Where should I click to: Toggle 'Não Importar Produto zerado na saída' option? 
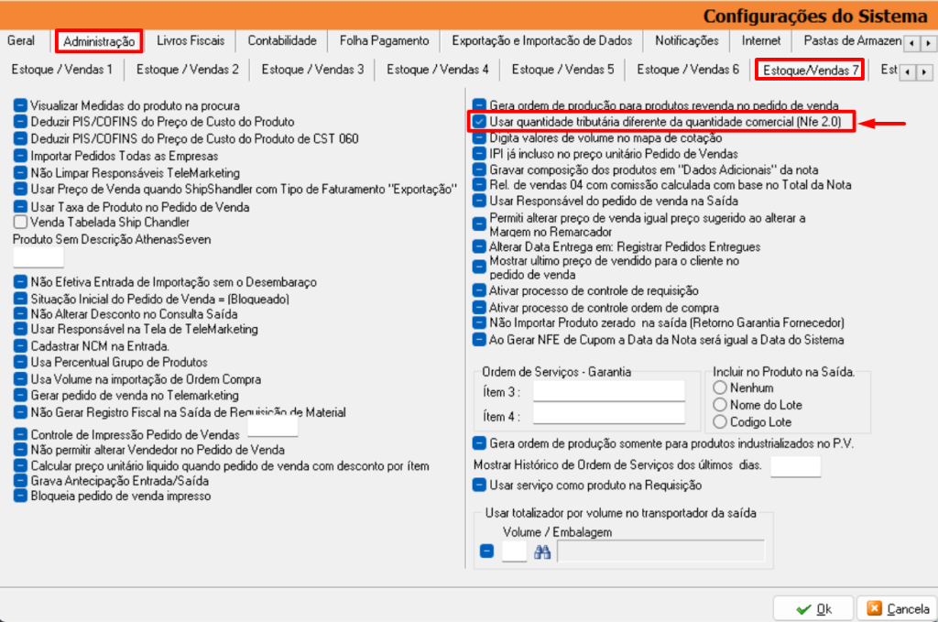tap(478, 323)
